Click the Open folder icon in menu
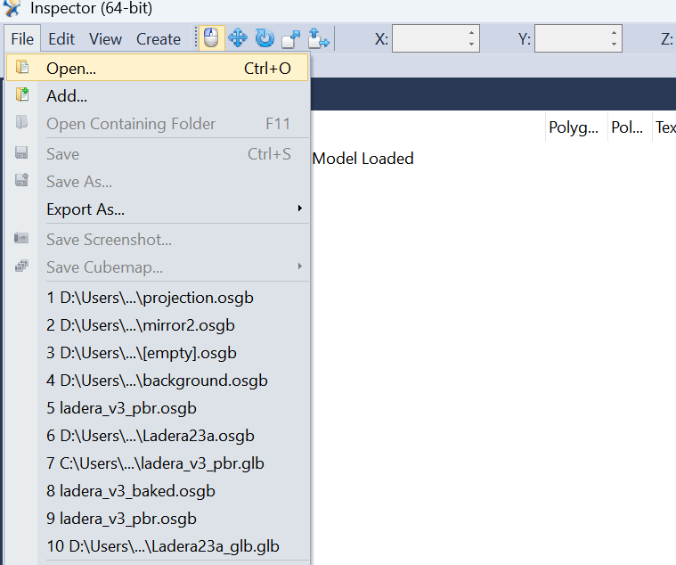The image size is (676, 565). (x=22, y=67)
